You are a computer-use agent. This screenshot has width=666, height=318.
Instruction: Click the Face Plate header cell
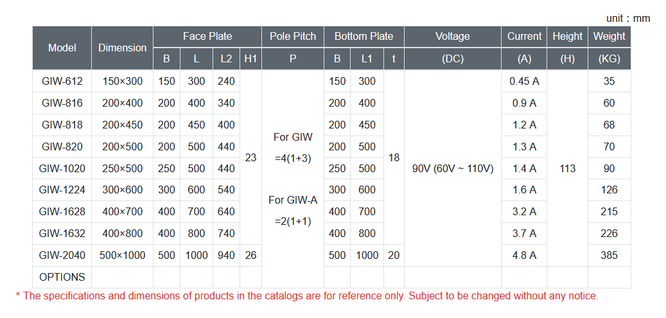point(207,37)
